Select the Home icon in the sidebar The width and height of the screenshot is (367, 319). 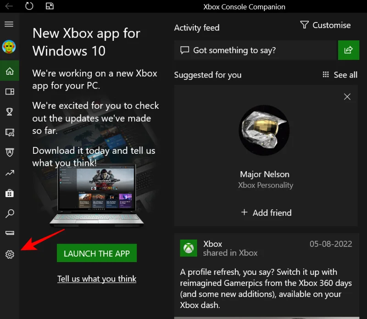click(x=9, y=71)
